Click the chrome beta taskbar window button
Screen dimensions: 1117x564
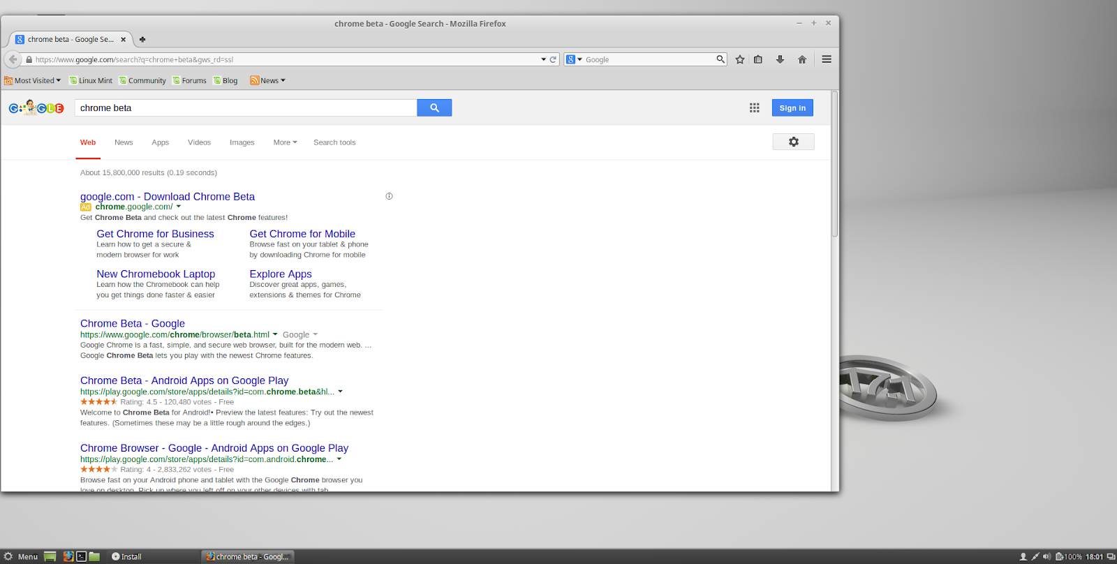pos(248,556)
